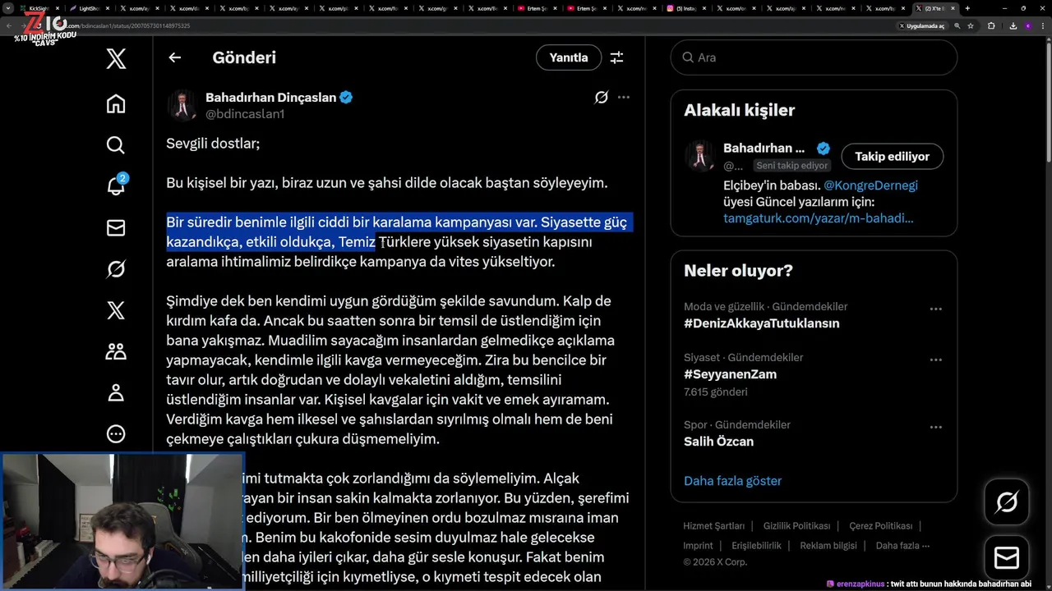
Task: Switch to LightShot browser tab
Action: [x=88, y=8]
